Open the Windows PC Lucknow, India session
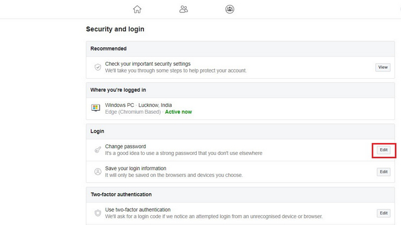The height and width of the screenshot is (225, 401). [241, 109]
